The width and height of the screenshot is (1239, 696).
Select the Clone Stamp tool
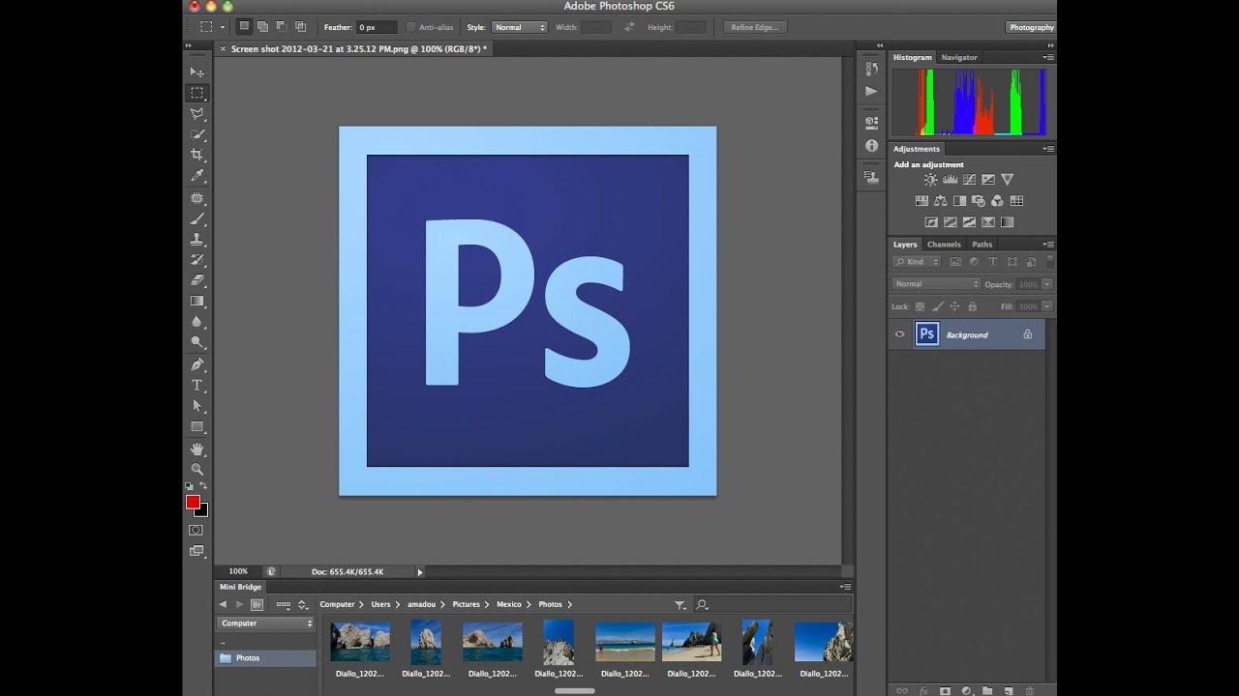(196, 239)
